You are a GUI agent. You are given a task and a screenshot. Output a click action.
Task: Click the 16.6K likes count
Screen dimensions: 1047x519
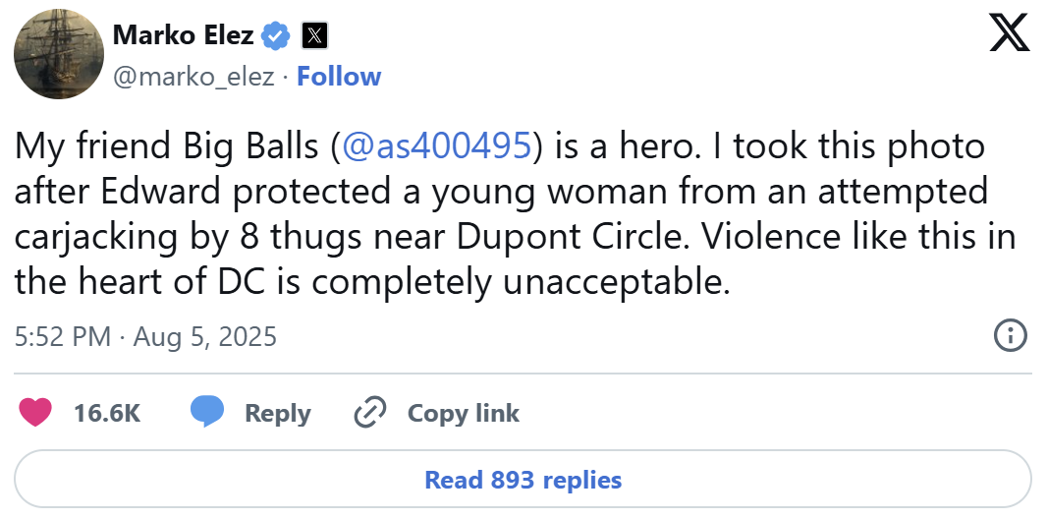107,414
